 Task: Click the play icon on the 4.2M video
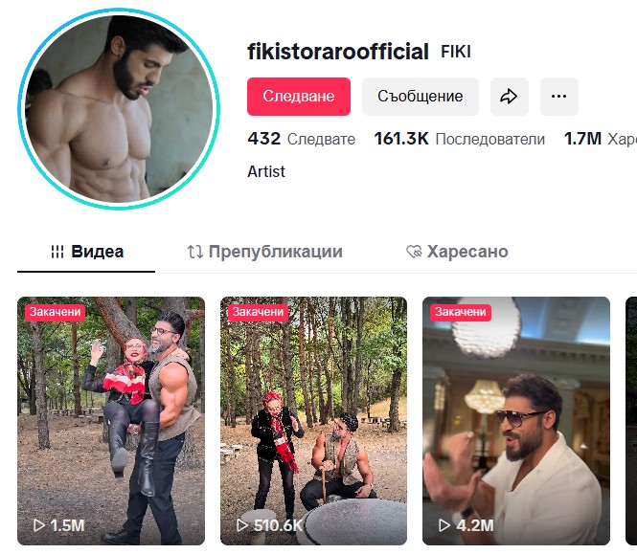click(x=444, y=525)
